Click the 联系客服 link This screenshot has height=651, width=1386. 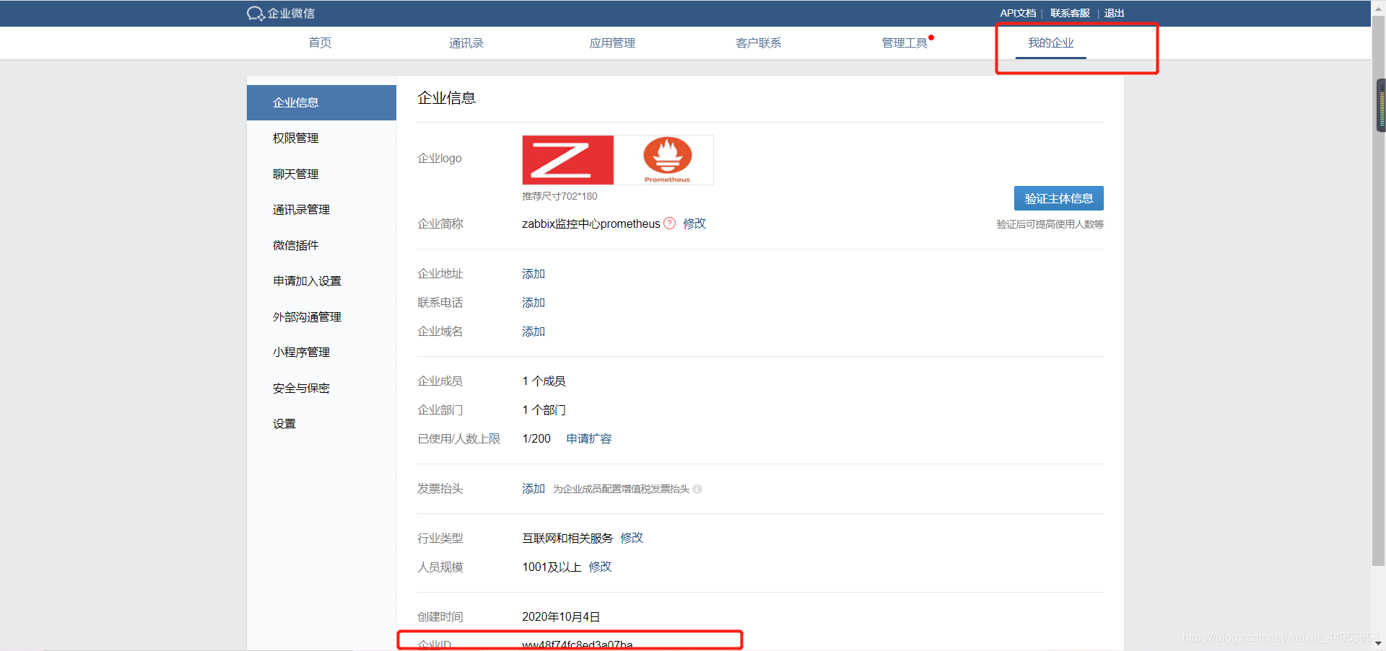[1070, 13]
